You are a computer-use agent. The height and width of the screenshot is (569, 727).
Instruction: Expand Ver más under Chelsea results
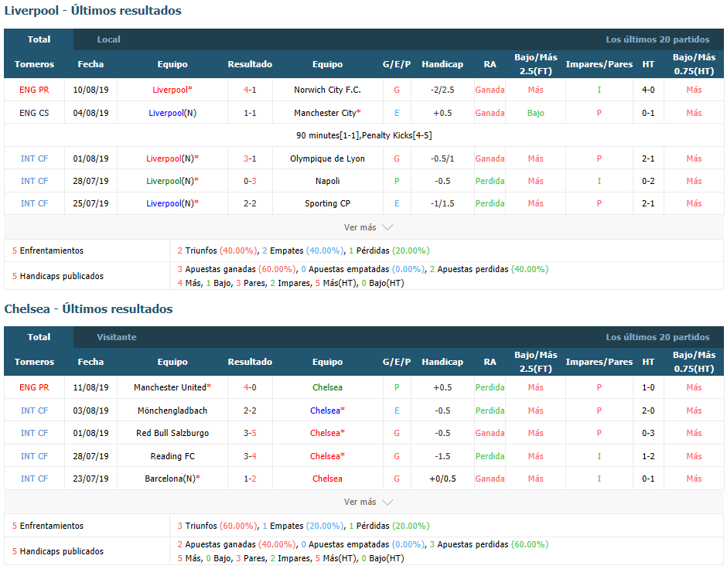click(x=368, y=502)
